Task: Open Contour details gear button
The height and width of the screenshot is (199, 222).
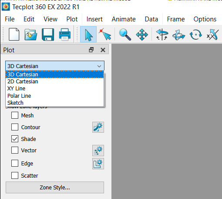Action: [x=98, y=127]
